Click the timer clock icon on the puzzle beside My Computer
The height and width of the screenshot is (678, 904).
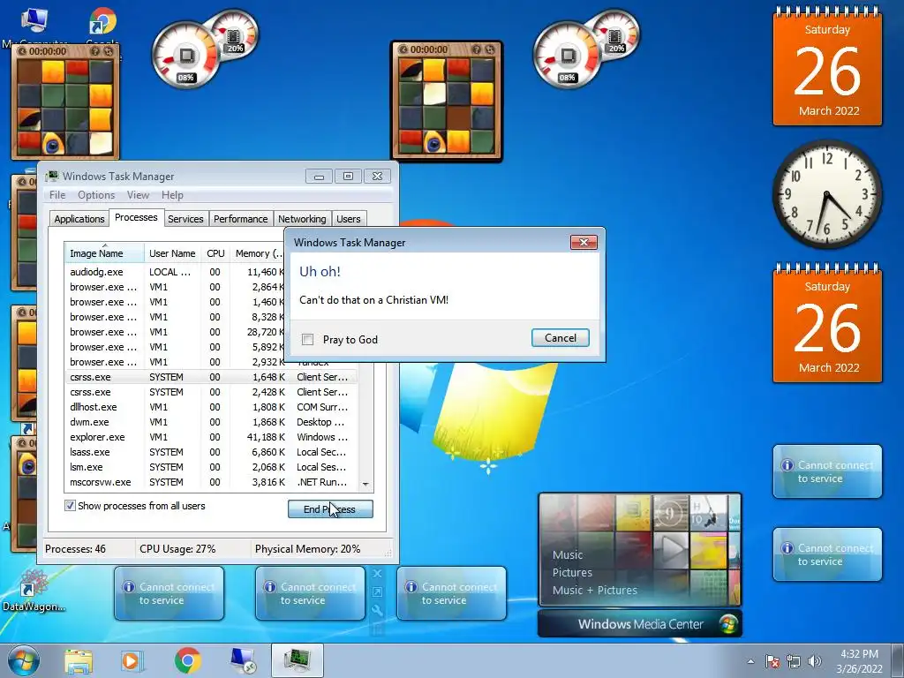(21, 51)
